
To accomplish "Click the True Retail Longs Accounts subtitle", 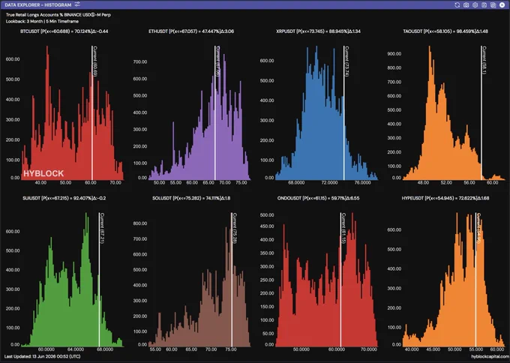I will click(x=58, y=15).
